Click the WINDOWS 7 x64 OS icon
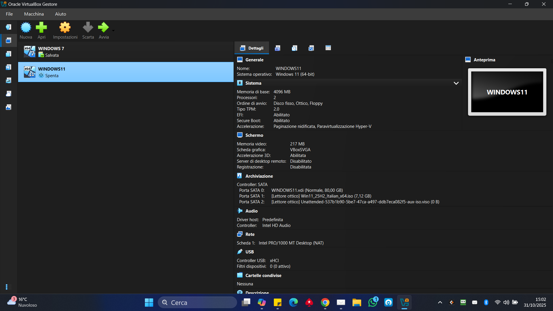 (x=29, y=52)
